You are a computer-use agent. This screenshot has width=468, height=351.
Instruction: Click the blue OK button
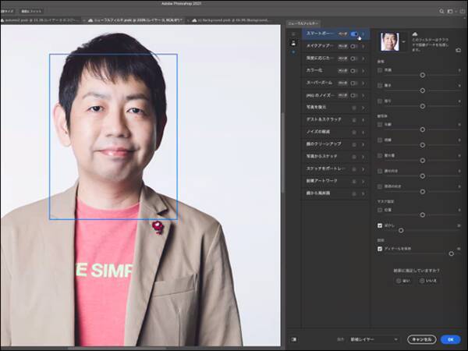tap(449, 339)
